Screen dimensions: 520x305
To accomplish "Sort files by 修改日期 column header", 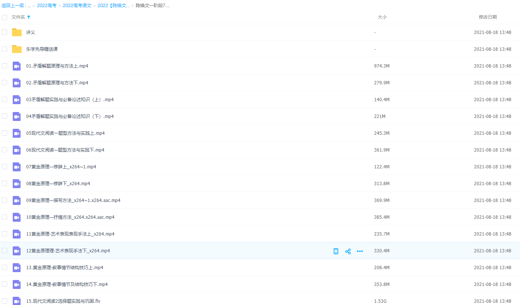I will [x=487, y=17].
